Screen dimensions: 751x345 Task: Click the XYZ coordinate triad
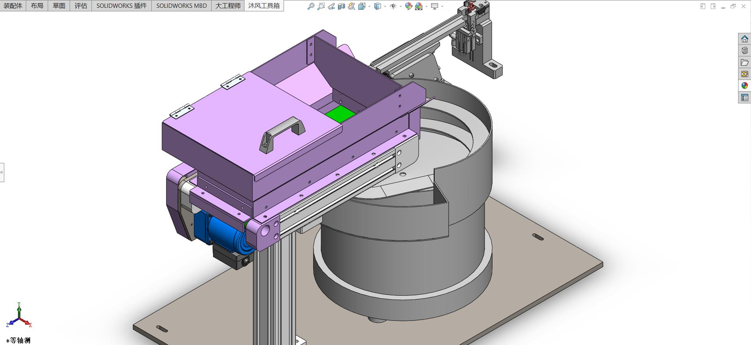(19, 315)
